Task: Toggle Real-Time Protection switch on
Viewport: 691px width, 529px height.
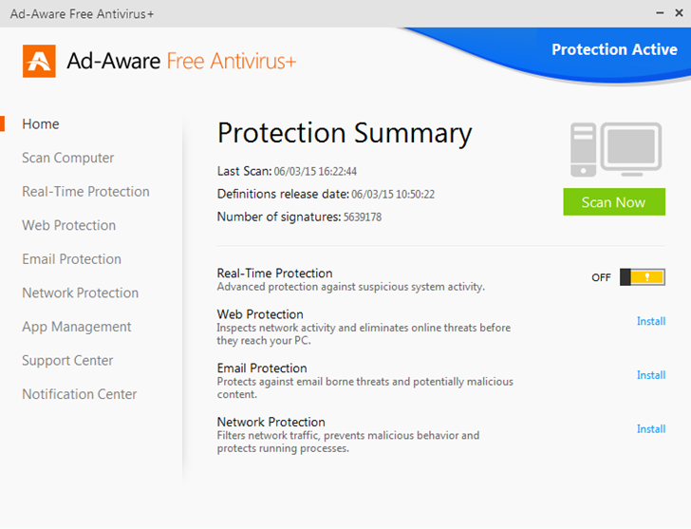Action: point(644,277)
